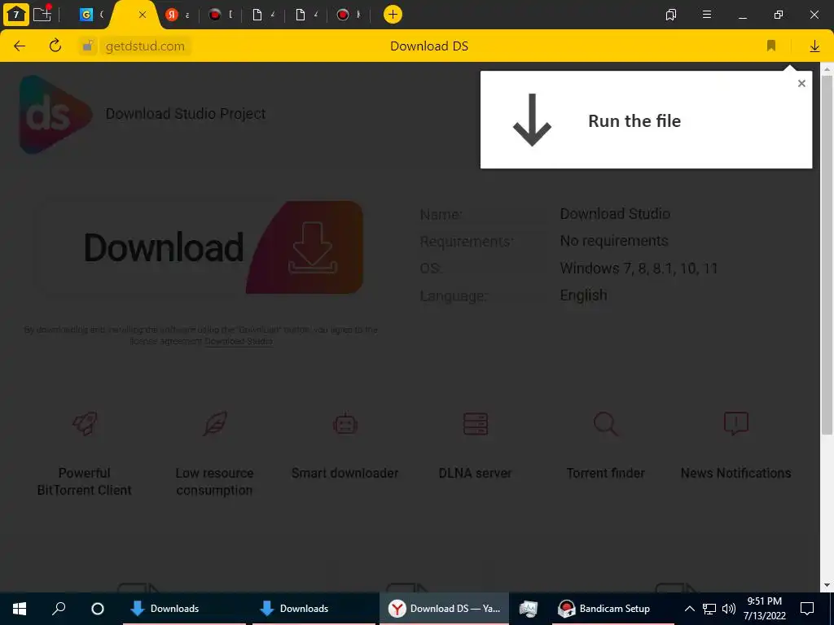Screen dimensions: 834x625
Task: Click the Download Studio Project title
Action: (x=186, y=114)
